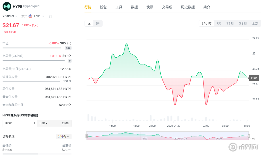Select the 3个月 chart time range
The height and width of the screenshot is (155, 261).
pyautogui.click(x=243, y=23)
